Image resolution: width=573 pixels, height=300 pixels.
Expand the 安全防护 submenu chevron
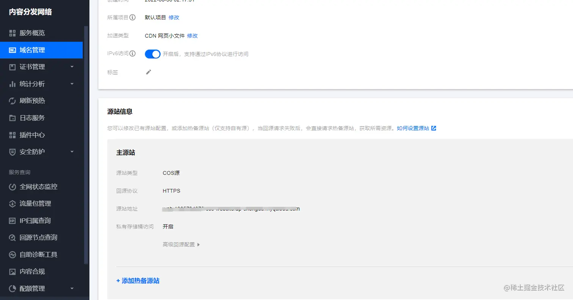tap(72, 152)
